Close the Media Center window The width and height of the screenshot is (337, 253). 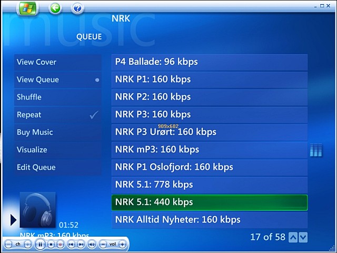click(328, 6)
